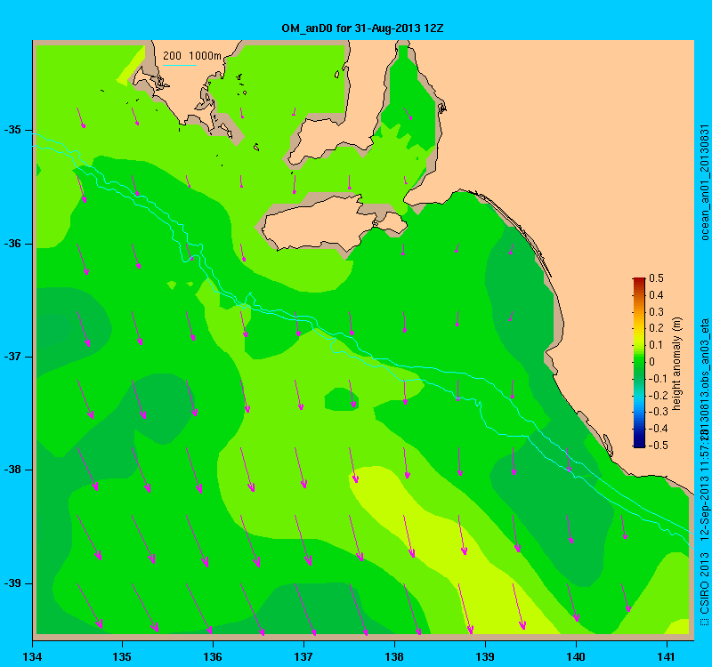The height and width of the screenshot is (667, 712).
Task: Click the longitude label 137
Action: [303, 657]
